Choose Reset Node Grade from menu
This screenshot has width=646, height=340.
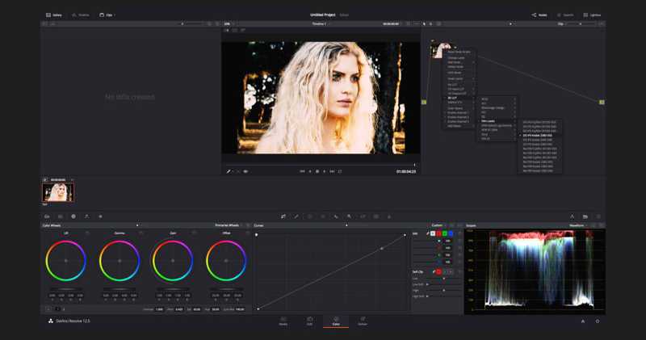(x=459, y=52)
